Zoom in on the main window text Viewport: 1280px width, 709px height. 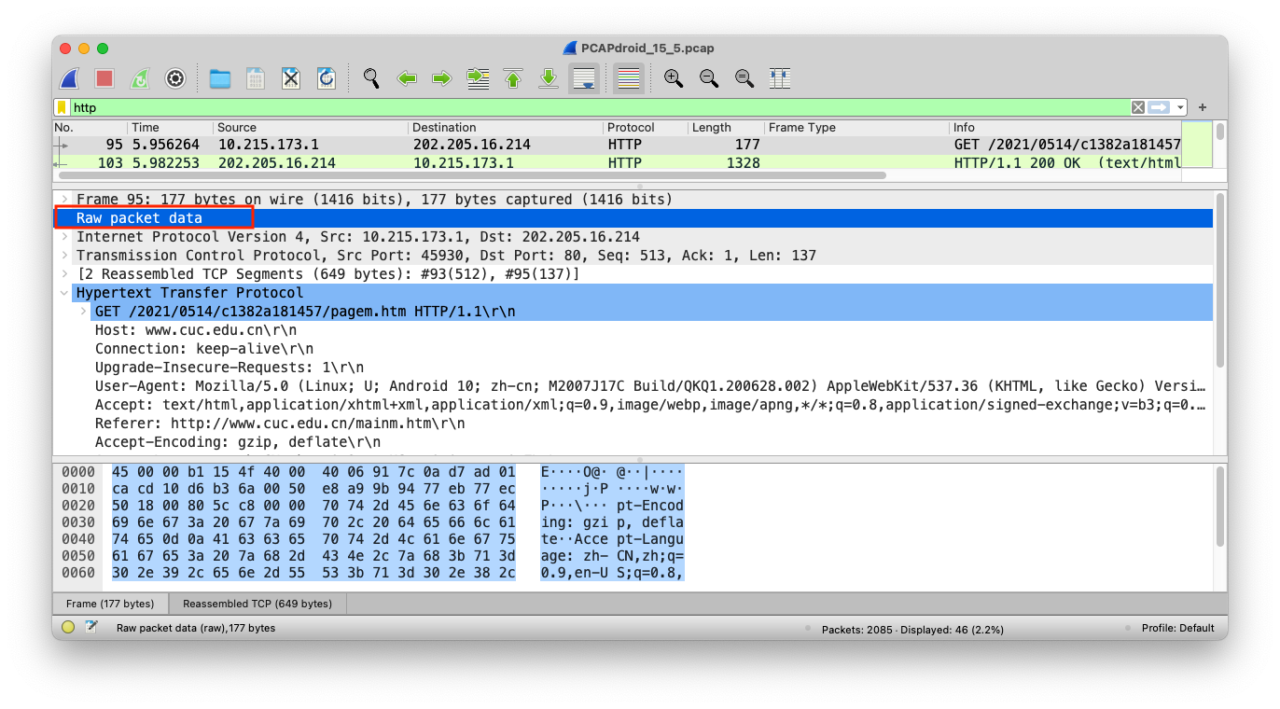(x=674, y=78)
